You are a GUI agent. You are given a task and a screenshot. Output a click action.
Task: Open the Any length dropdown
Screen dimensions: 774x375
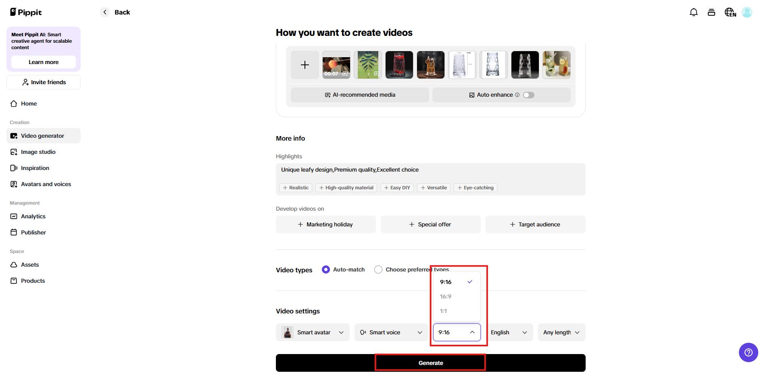click(x=561, y=332)
